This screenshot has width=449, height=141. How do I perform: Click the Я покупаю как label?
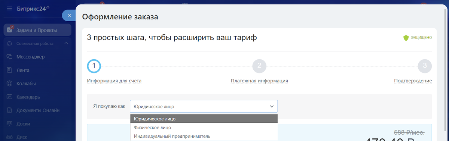[109, 106]
